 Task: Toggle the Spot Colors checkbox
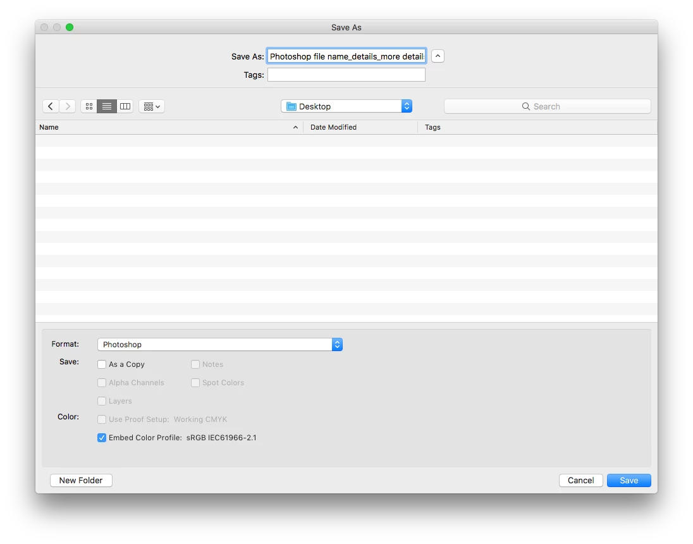[x=195, y=383]
